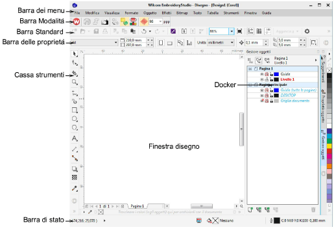Toggle visibility eye of Livello 1
The width and height of the screenshot is (336, 236).
[x=262, y=79]
